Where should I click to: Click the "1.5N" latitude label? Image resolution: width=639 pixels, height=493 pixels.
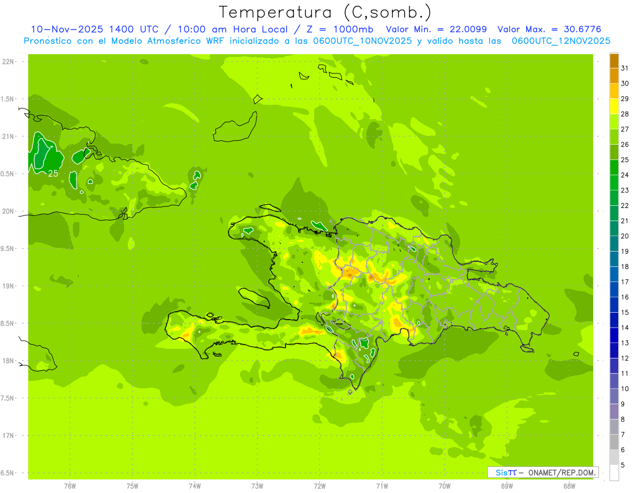(7, 99)
